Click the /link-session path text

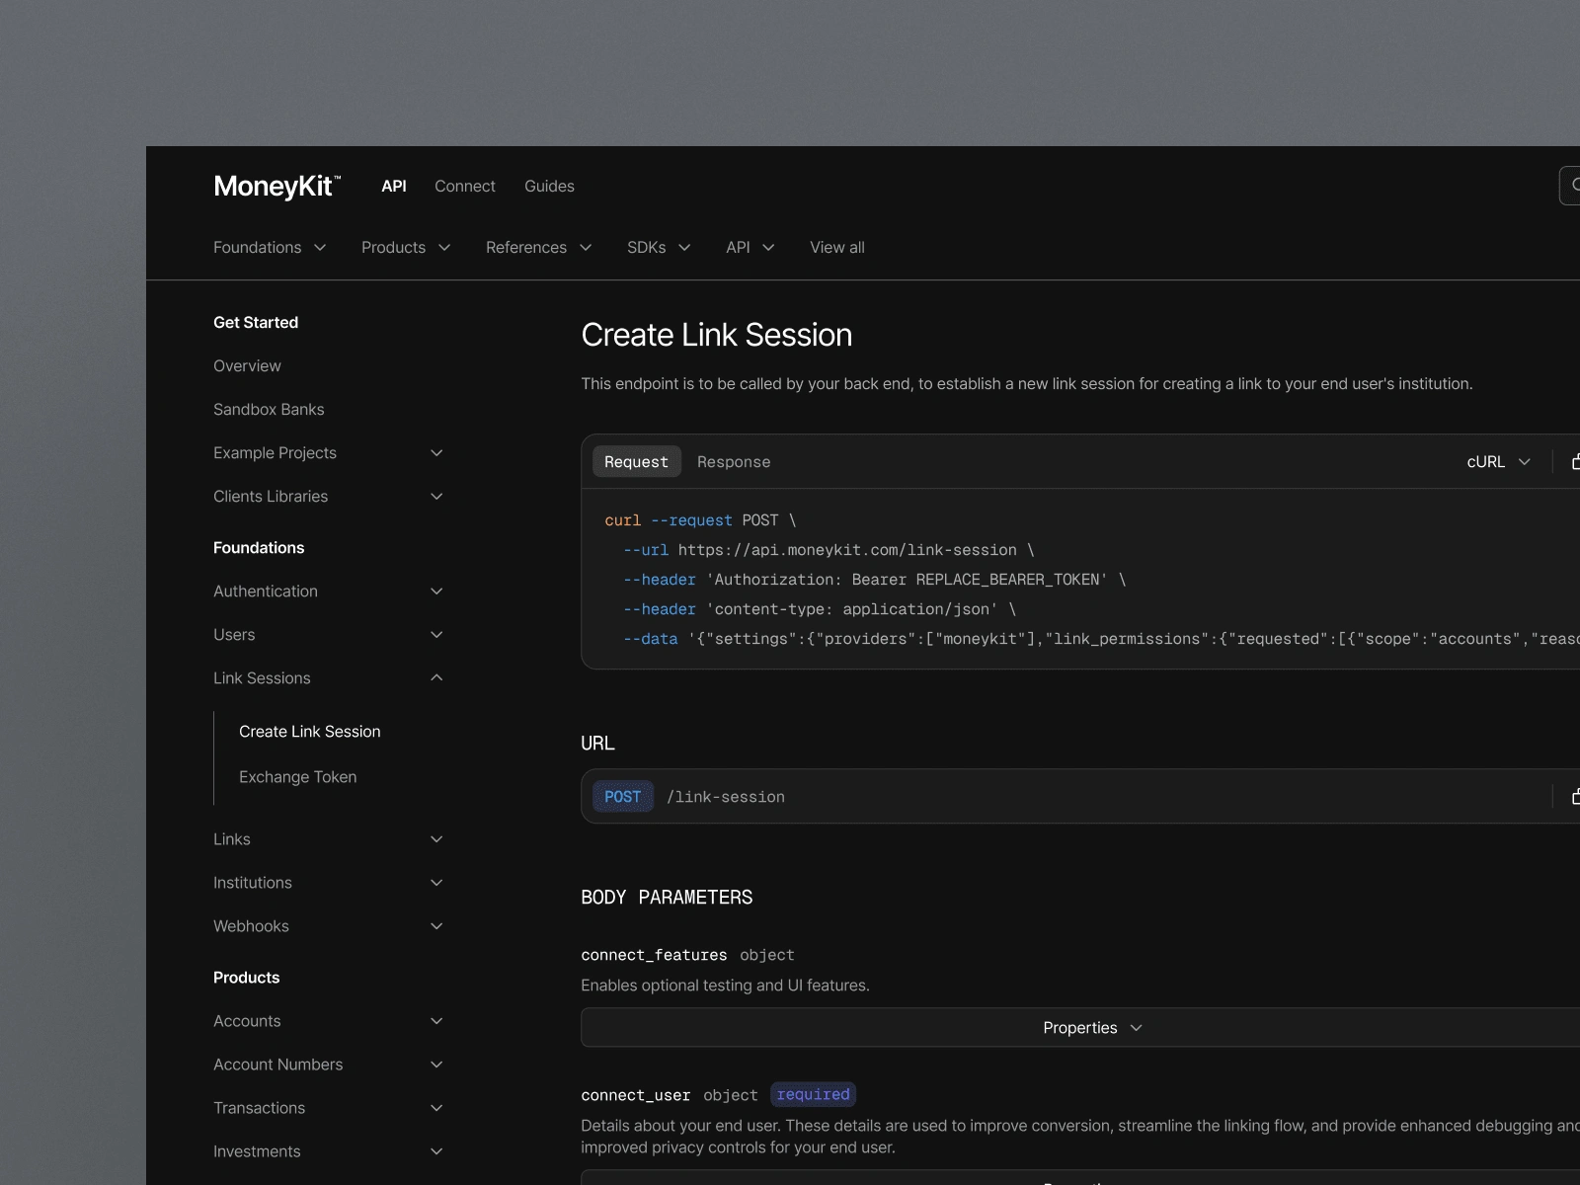pos(726,797)
